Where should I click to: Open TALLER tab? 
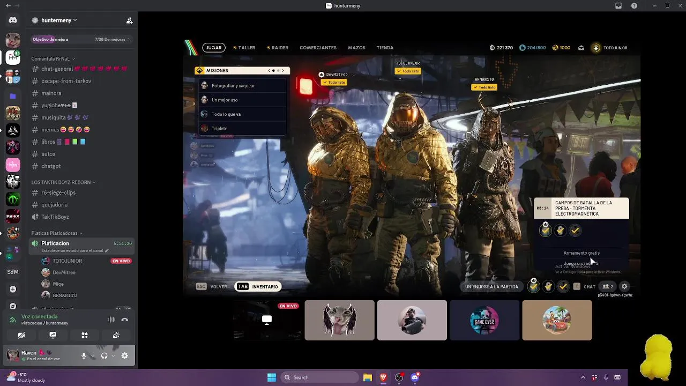(244, 48)
